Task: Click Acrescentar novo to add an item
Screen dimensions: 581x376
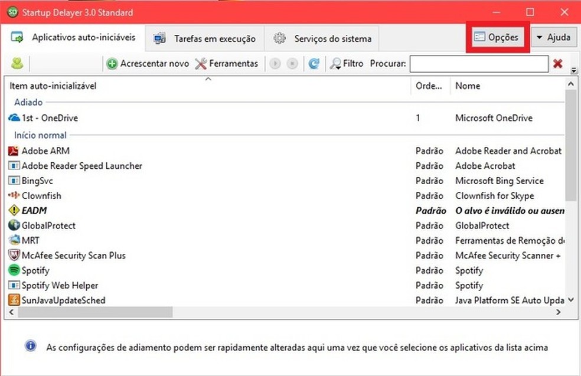Action: [x=148, y=63]
